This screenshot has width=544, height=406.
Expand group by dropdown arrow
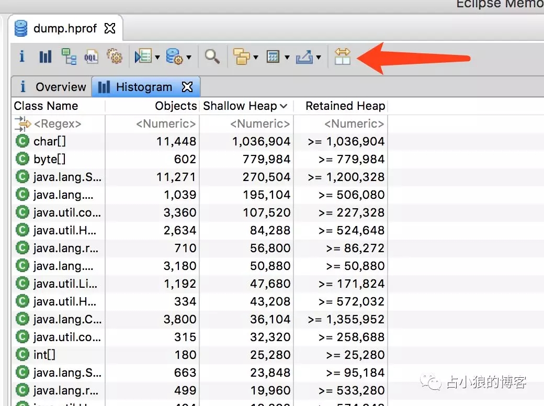pyautogui.click(x=256, y=57)
